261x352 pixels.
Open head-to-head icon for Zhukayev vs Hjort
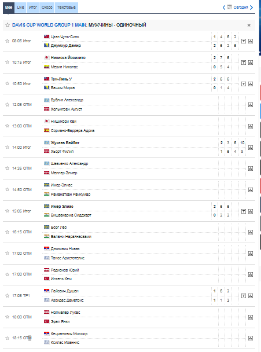pos(251,148)
